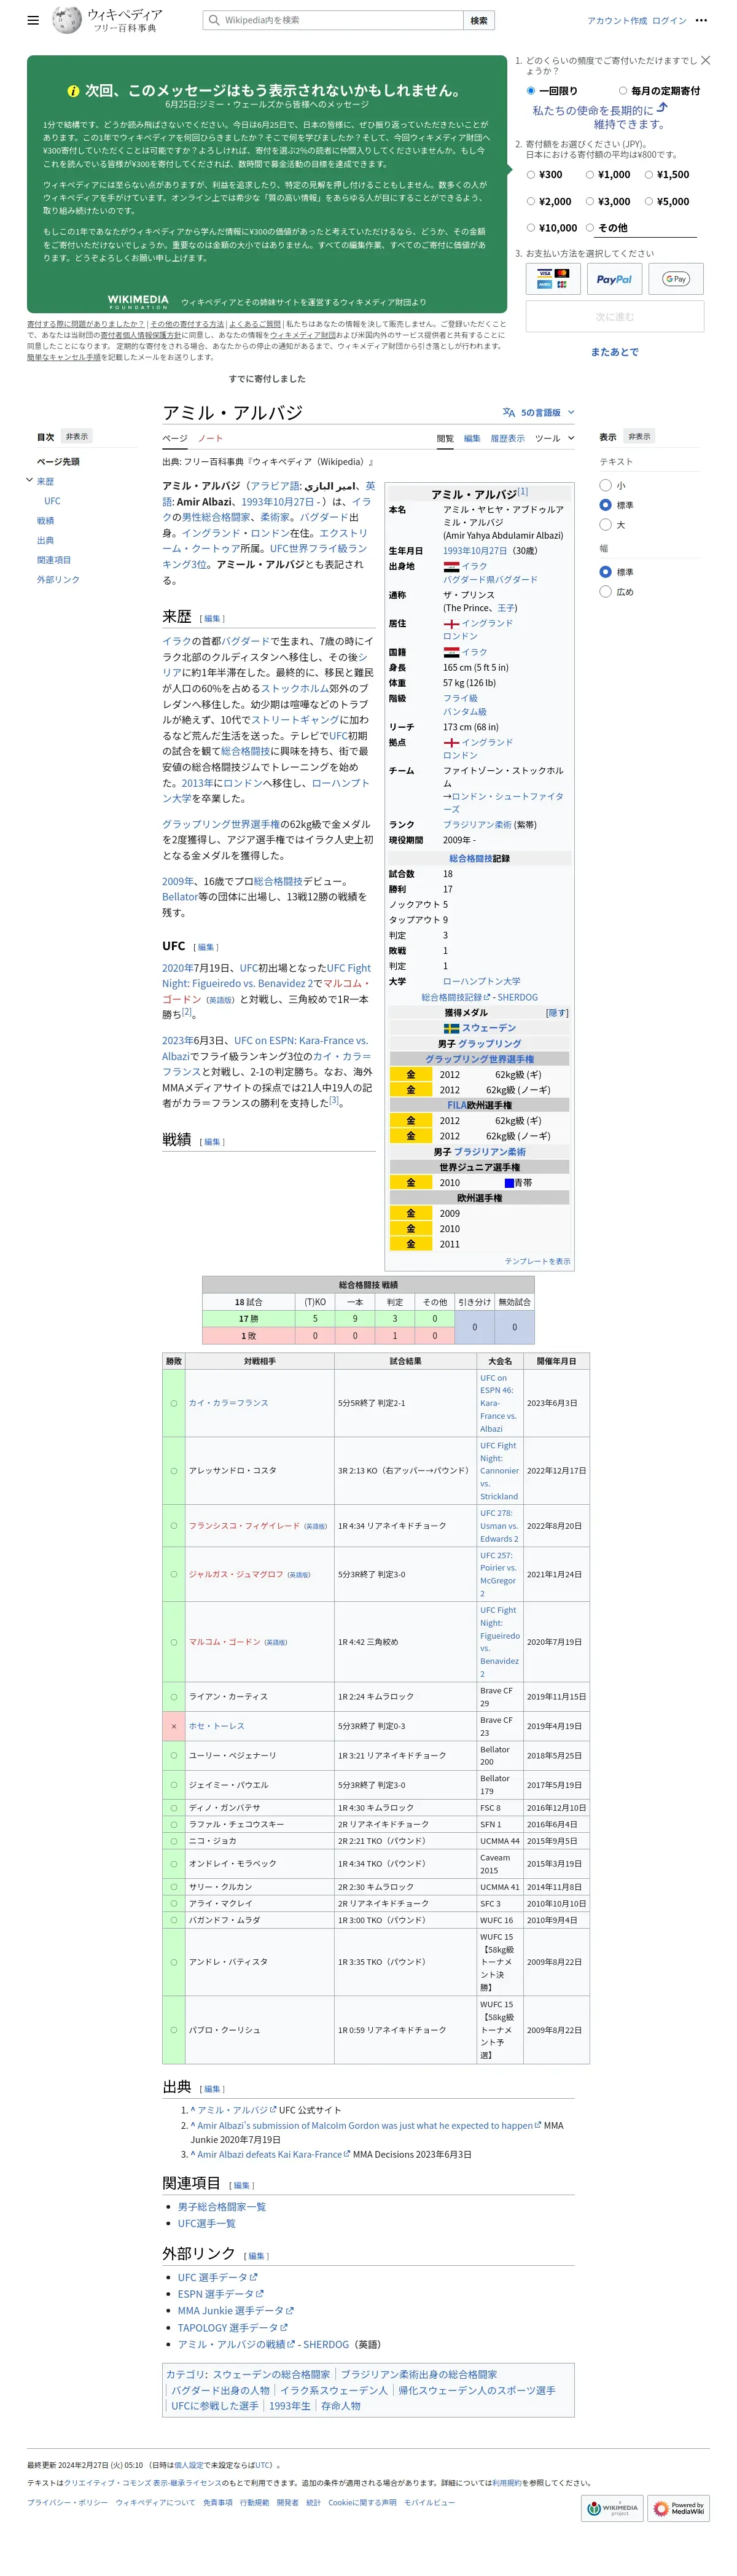Select ¥2,000 donation amount
This screenshot has height=2576, width=737.
pos(531,202)
